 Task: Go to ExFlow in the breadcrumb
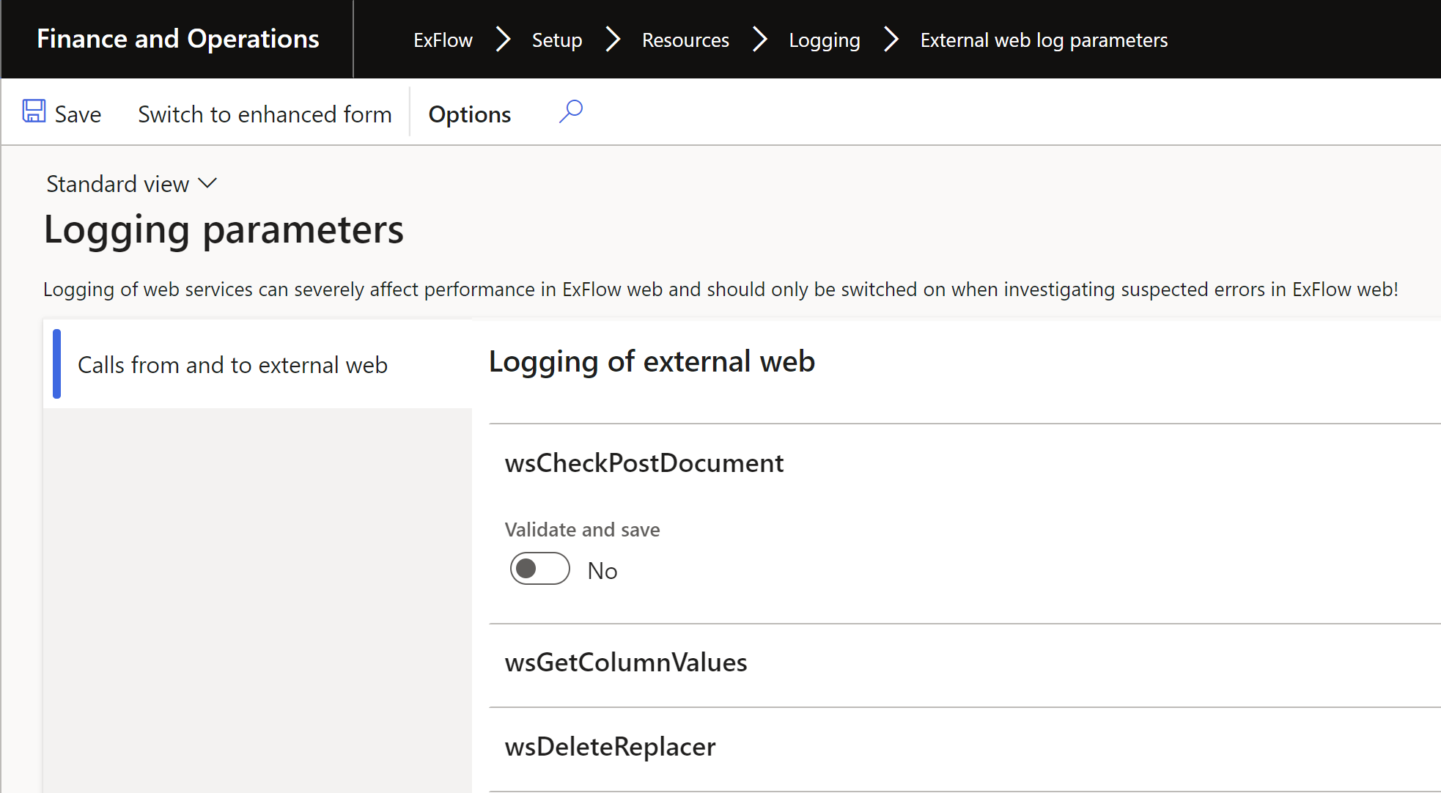(x=443, y=40)
